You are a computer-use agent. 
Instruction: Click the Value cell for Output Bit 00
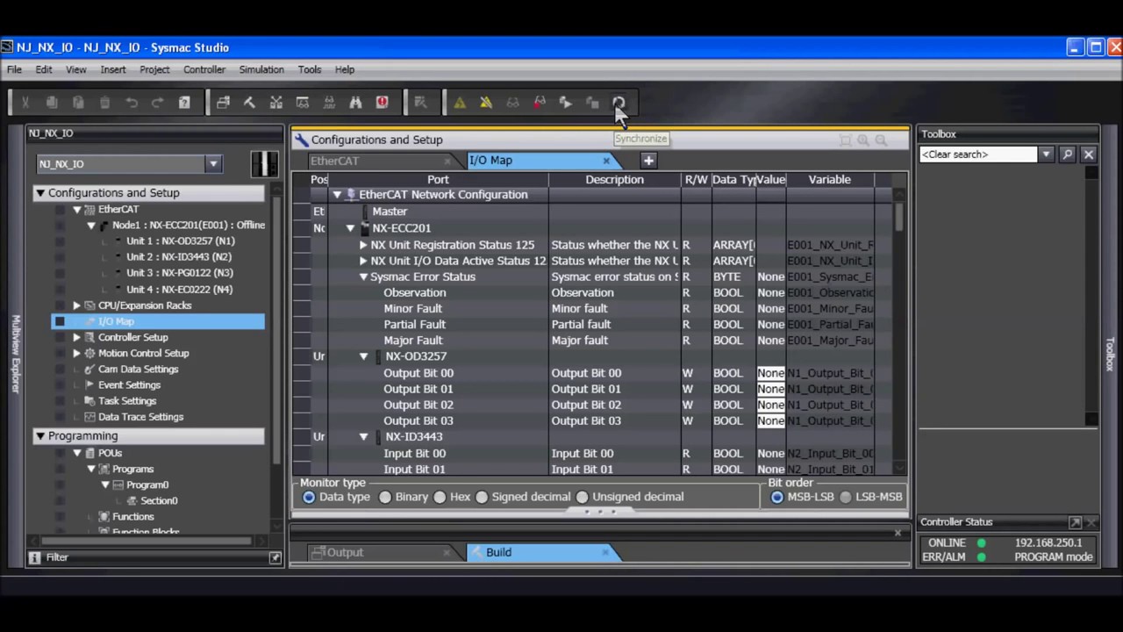tap(771, 373)
